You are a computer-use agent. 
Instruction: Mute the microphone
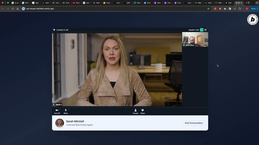click(x=66, y=111)
